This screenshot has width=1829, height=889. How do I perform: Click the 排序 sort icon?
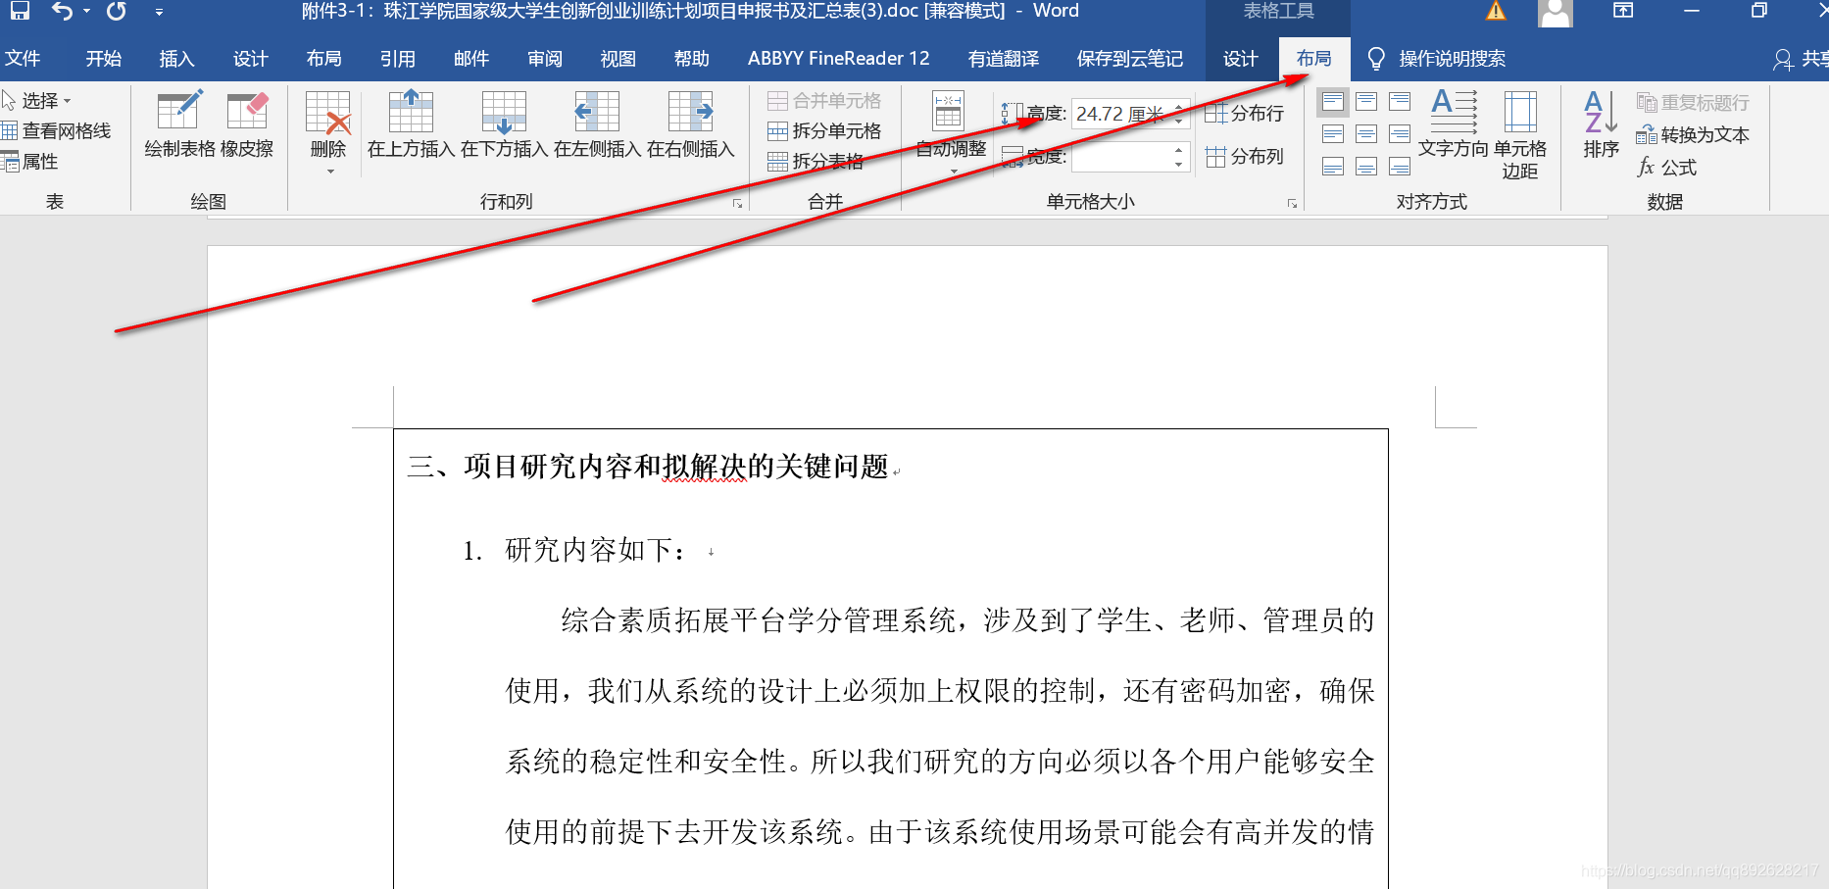(1601, 124)
